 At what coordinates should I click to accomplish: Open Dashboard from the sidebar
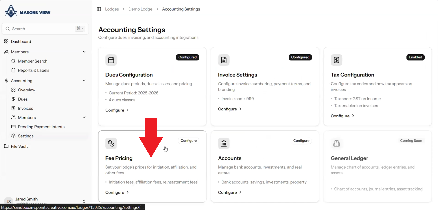click(21, 41)
